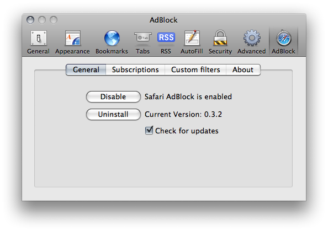Close the AdBlock preferences window
Image resolution: width=328 pixels, height=231 pixels.
tap(30, 20)
